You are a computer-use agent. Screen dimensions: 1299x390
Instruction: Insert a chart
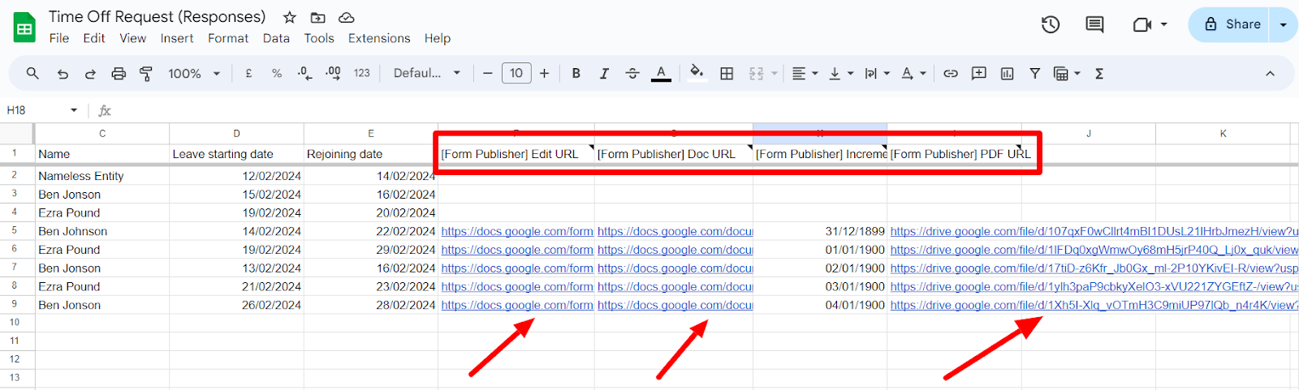click(1008, 73)
